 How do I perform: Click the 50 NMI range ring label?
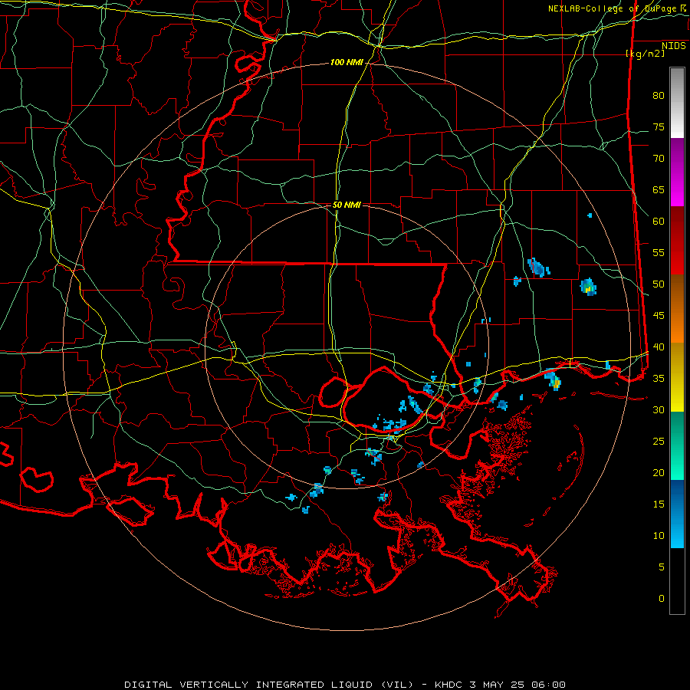click(347, 205)
